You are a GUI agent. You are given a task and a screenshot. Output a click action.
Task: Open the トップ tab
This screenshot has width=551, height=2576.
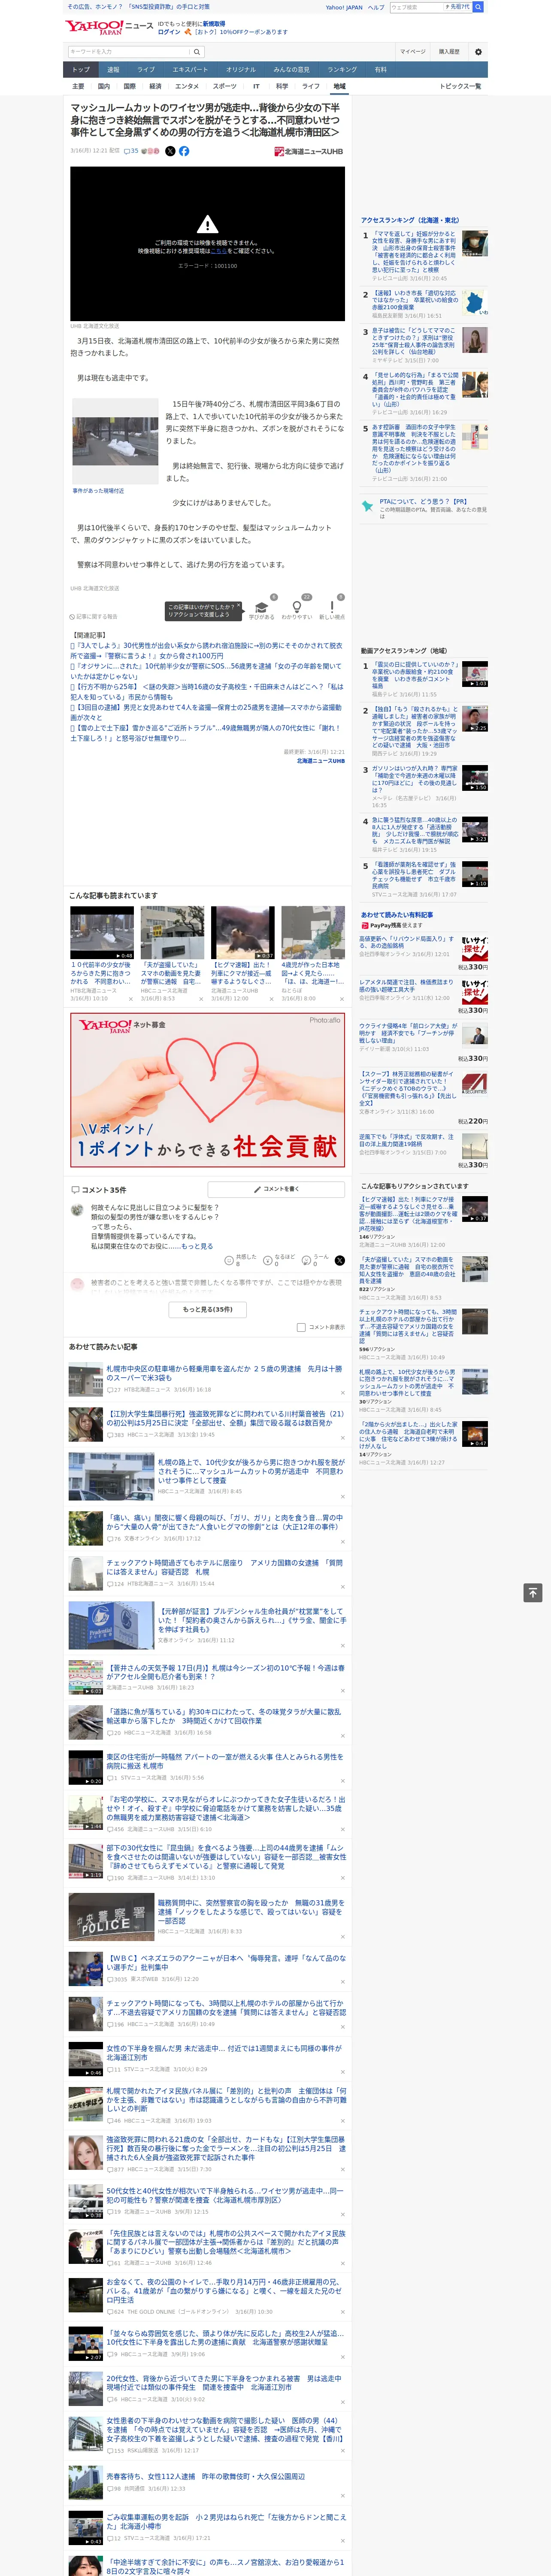point(81,70)
